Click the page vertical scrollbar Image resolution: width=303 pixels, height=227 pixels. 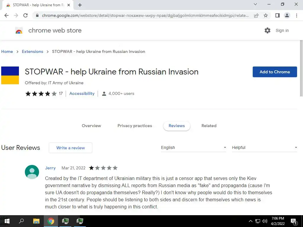[x=301, y=68]
